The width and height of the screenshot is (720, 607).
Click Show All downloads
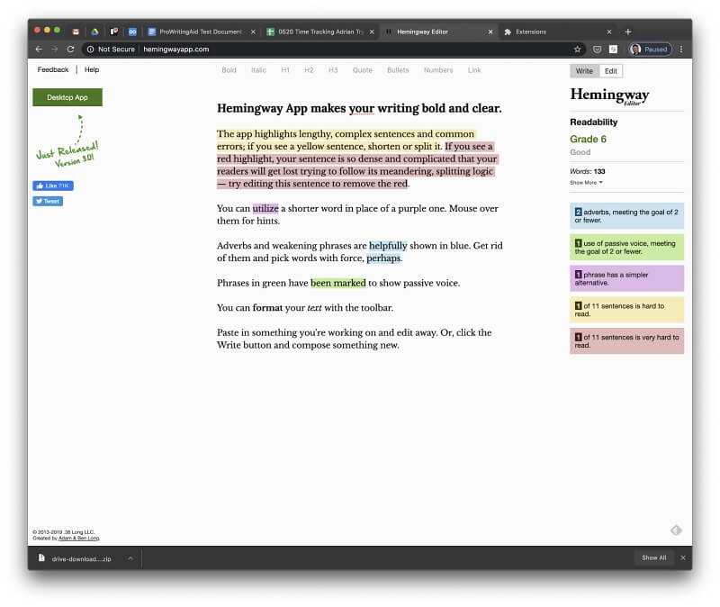654,557
